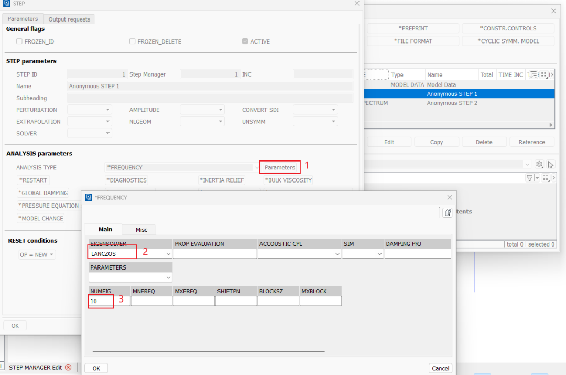This screenshot has width=566, height=375.
Task: Open the AMPLITUDE dropdown
Action: point(202,110)
